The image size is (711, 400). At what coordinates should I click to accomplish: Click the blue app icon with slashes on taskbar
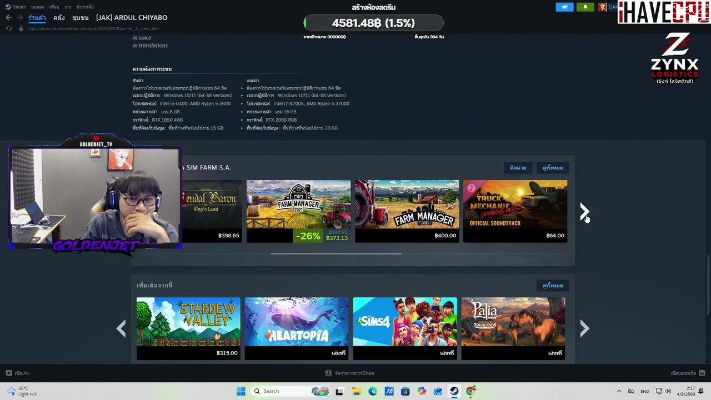389,391
